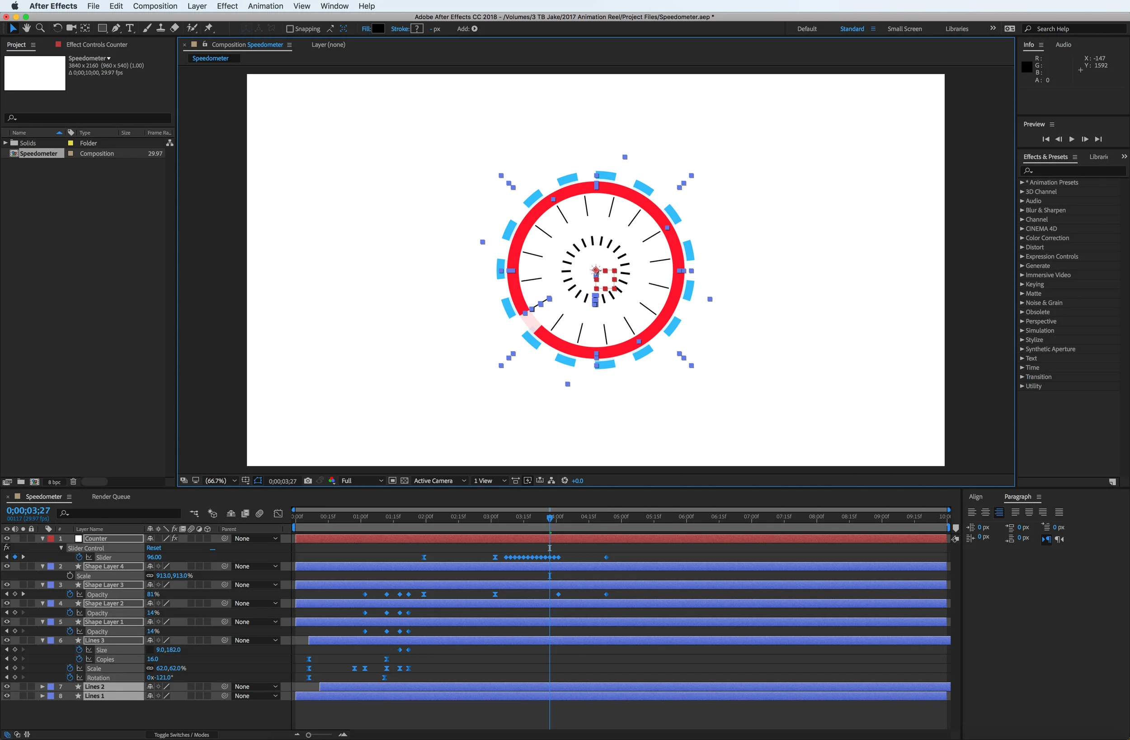Click the Fill color swatch
Image resolution: width=1130 pixels, height=740 pixels.
[378, 29]
